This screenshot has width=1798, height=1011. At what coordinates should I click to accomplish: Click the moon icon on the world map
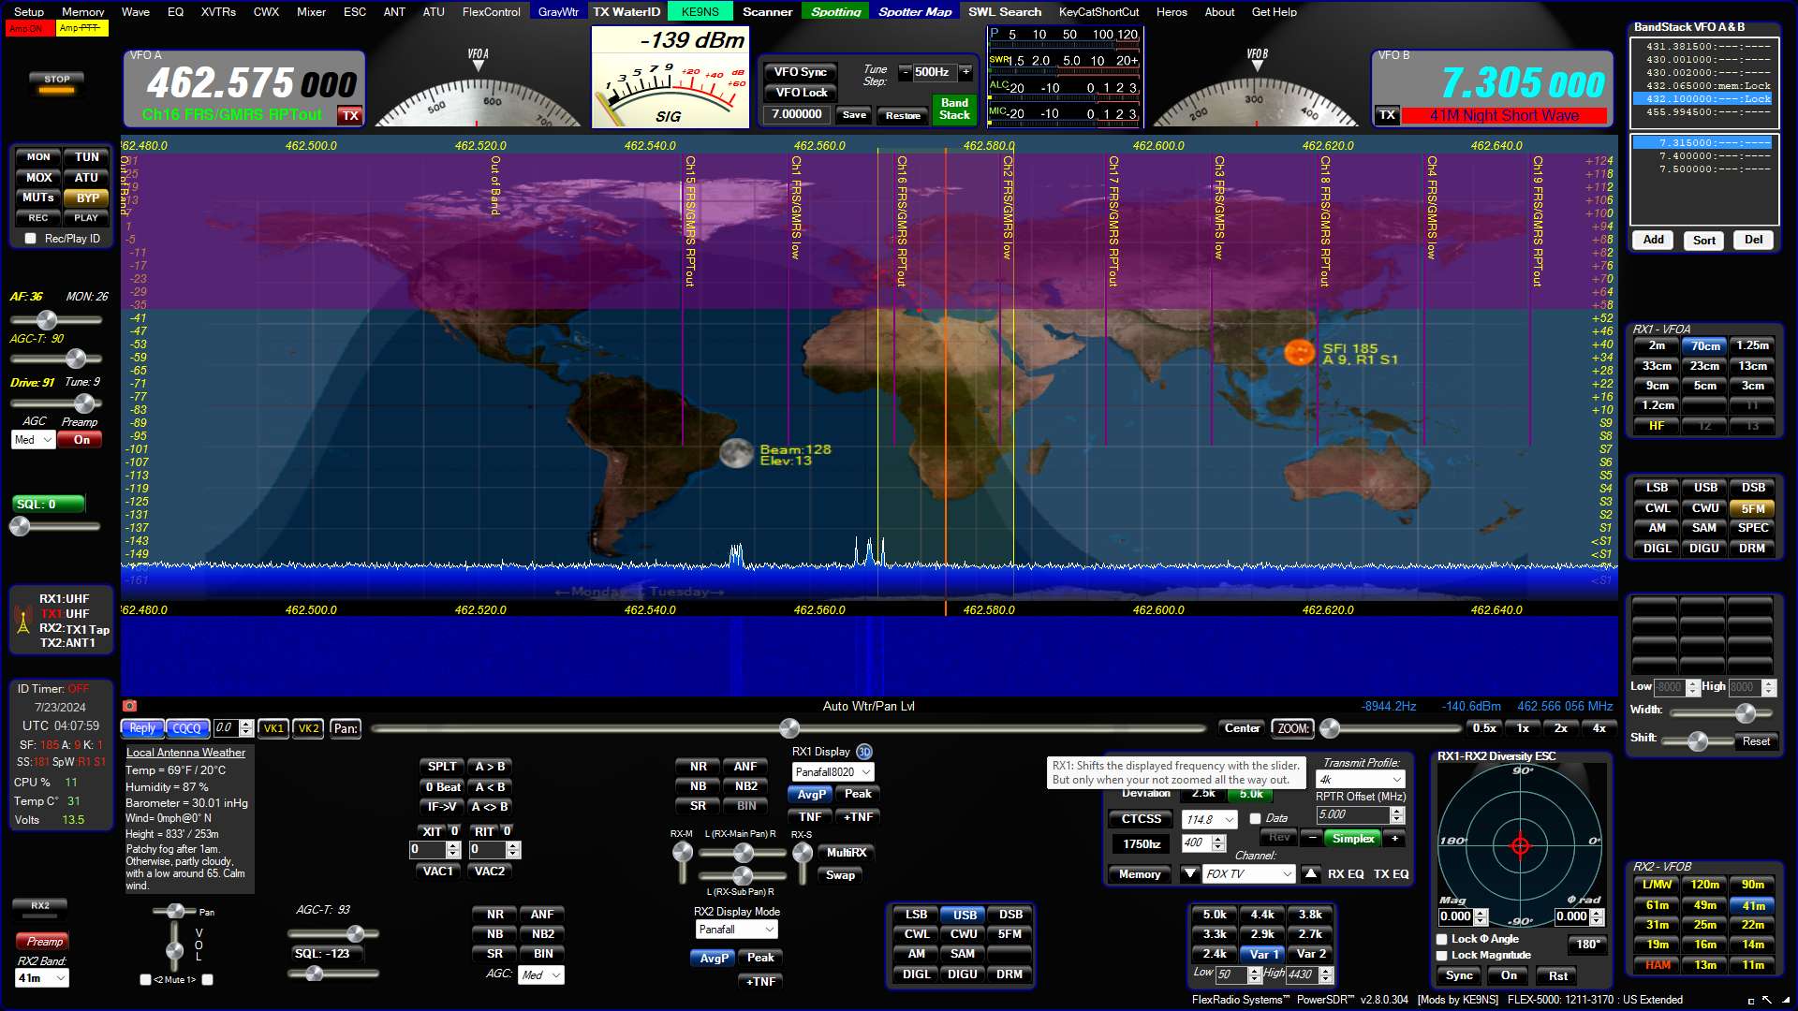[x=736, y=453]
